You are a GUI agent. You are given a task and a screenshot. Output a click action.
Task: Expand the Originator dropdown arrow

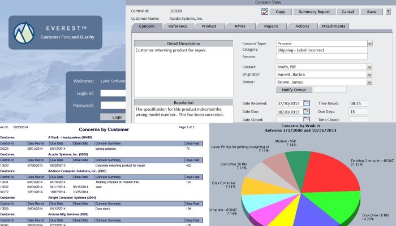pos(369,75)
